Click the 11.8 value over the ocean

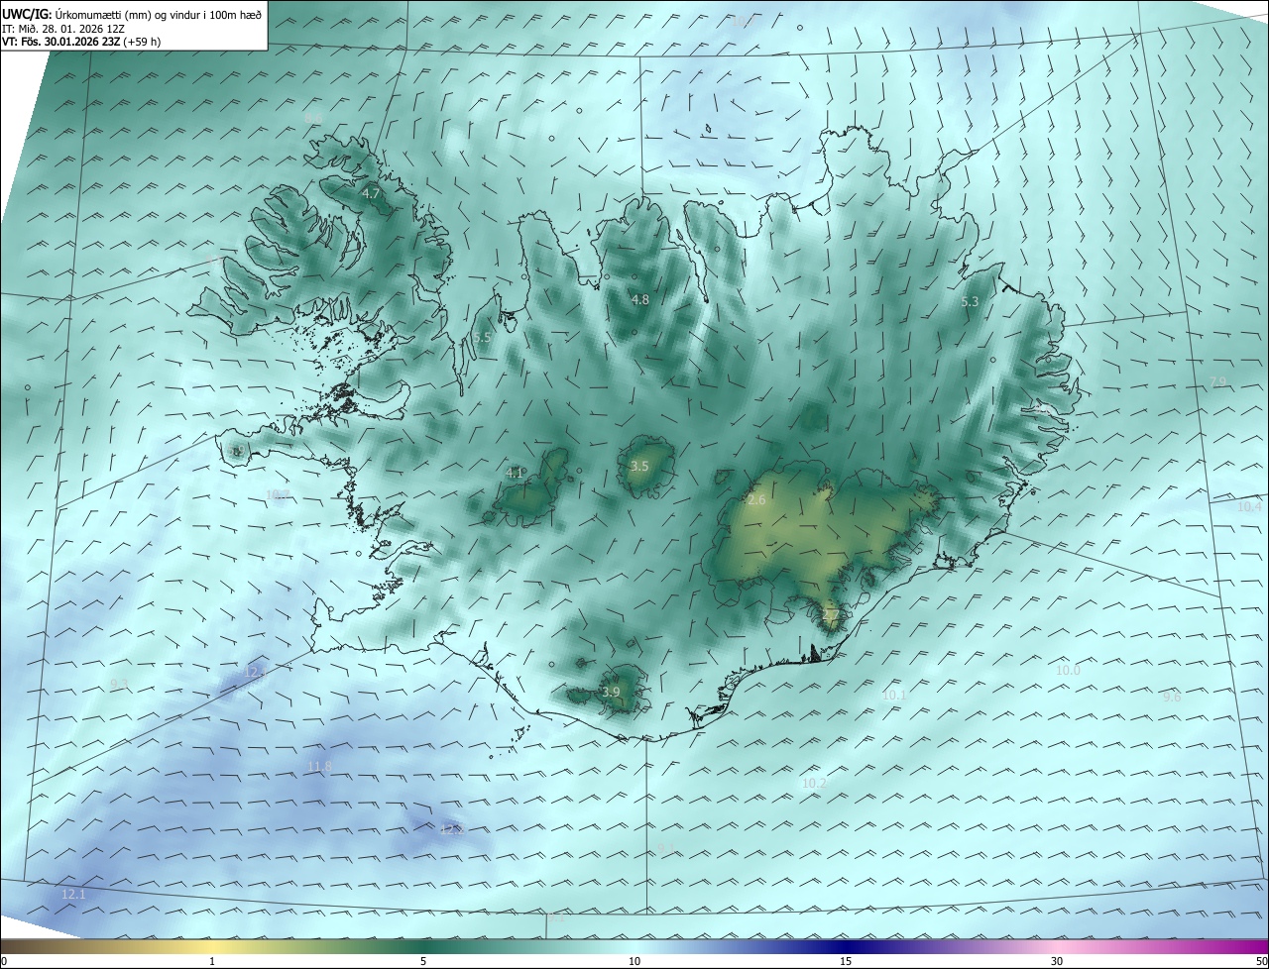pyautogui.click(x=319, y=766)
